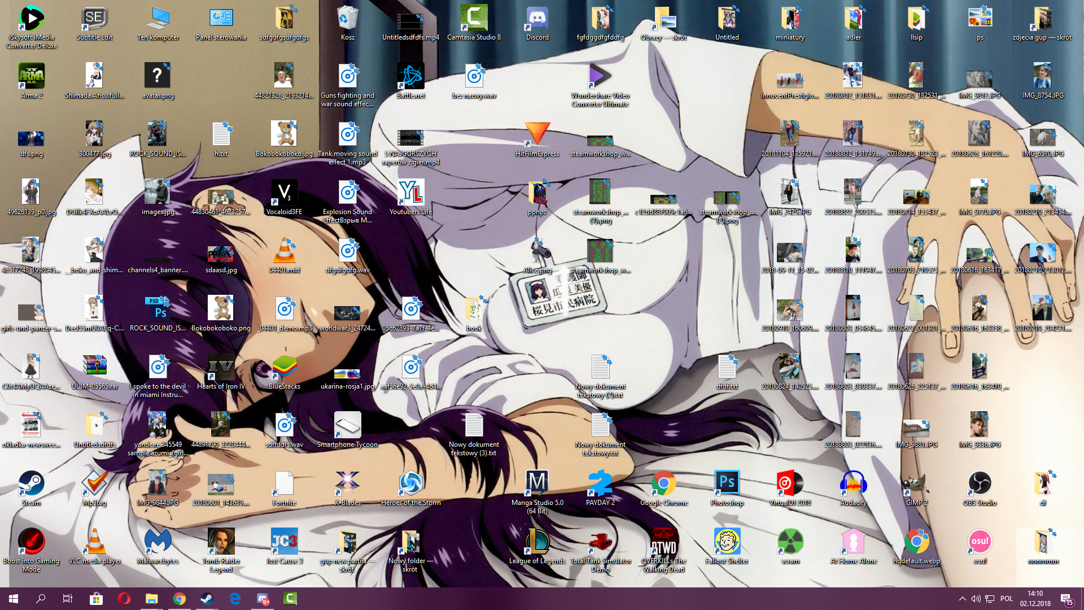
Task: Switch the POL keyboard language indicator
Action: [x=1007, y=599]
